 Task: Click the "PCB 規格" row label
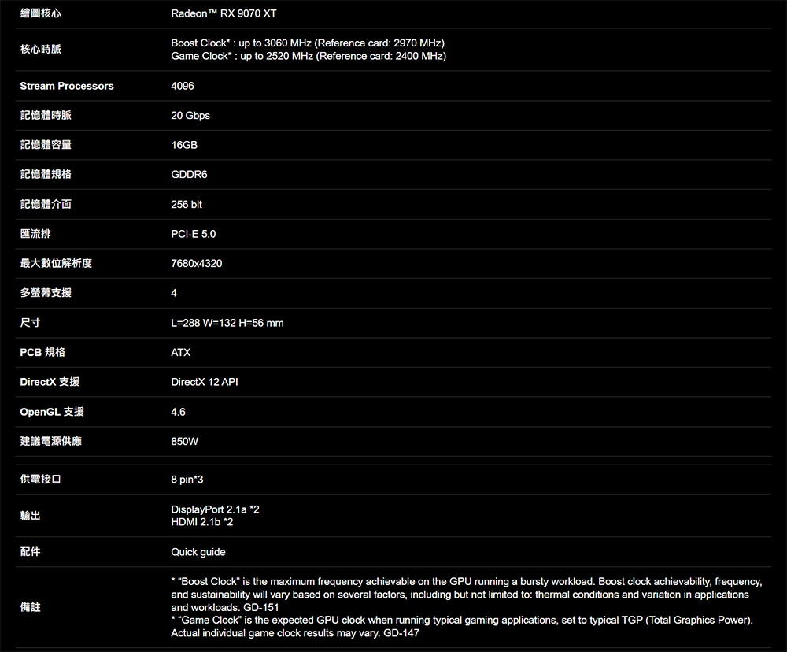(42, 353)
